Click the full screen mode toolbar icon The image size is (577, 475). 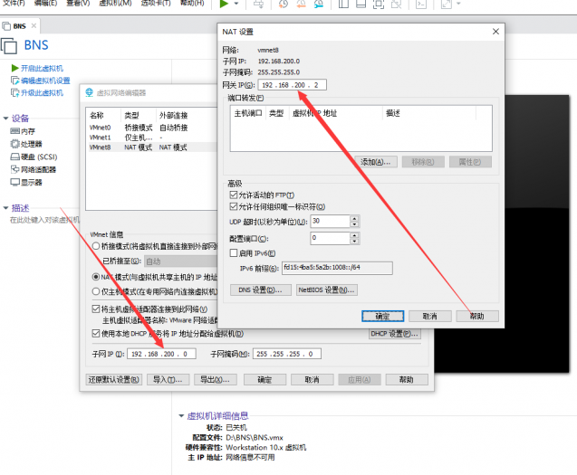tap(379, 4)
